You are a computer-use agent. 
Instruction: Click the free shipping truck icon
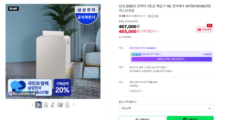click(120, 37)
